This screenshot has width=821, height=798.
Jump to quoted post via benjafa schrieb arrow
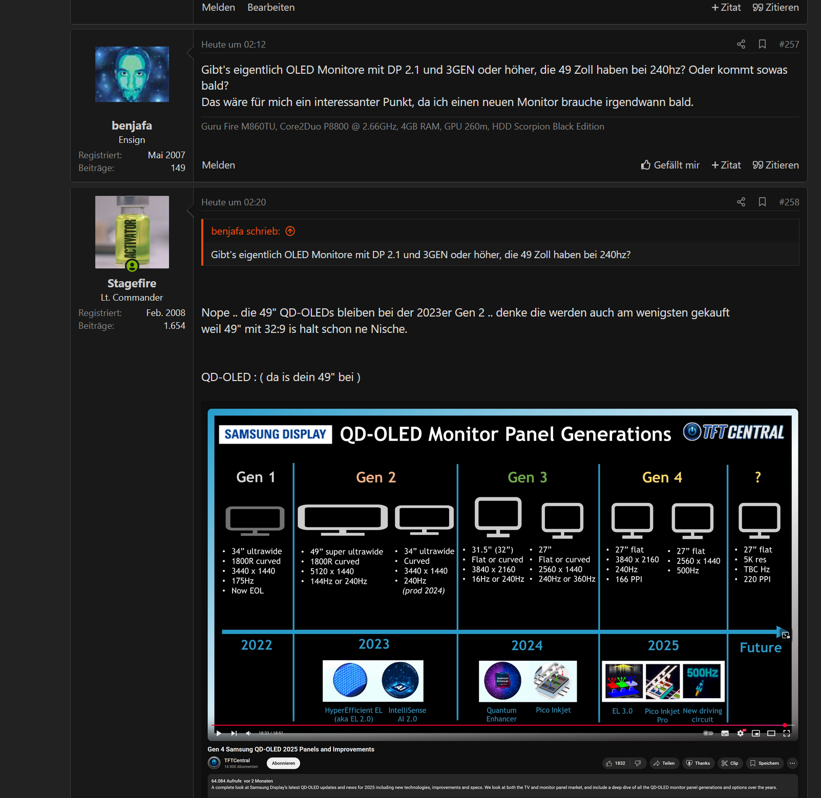(x=290, y=231)
